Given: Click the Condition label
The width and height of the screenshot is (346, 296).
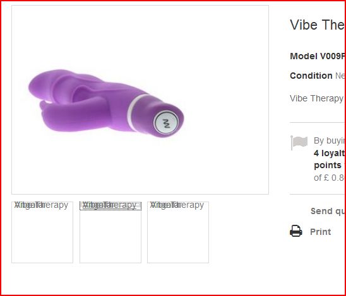Looking at the screenshot, I should click(311, 76).
